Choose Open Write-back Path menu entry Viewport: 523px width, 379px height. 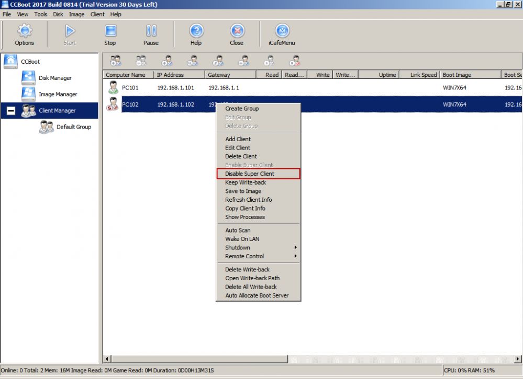coord(259,278)
